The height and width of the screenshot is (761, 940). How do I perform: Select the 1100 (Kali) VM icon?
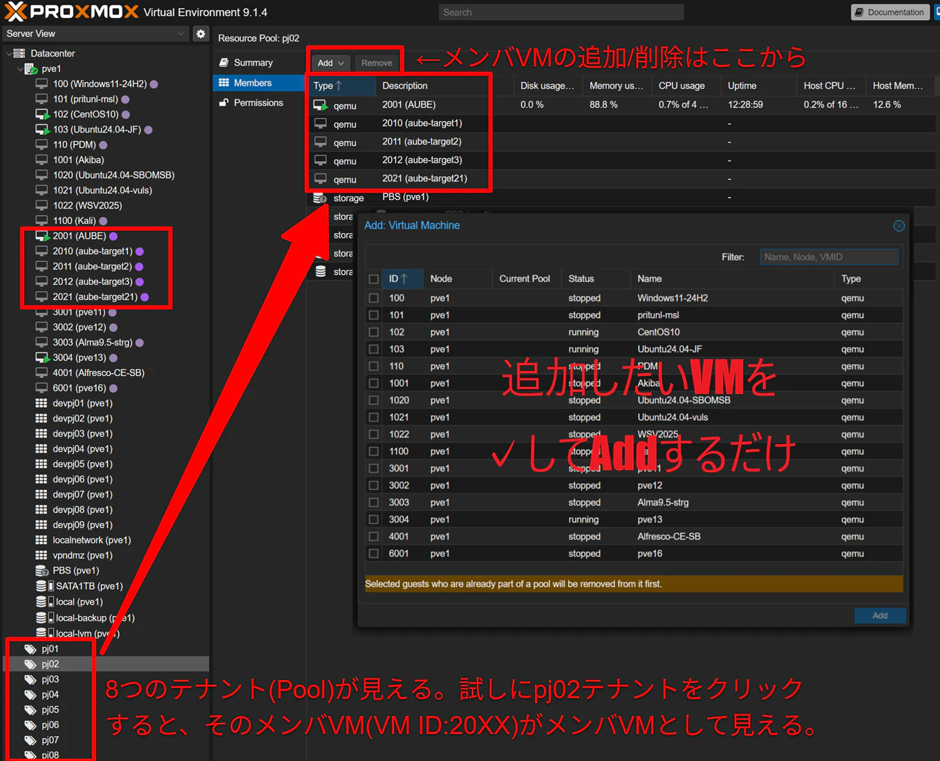click(41, 220)
